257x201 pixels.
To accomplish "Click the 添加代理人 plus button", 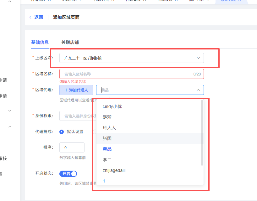I will pyautogui.click(x=76, y=90).
